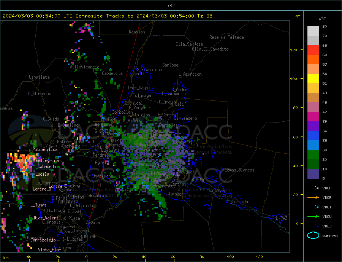
Task: Click the L_Tunas place label
Action: pos(38,205)
